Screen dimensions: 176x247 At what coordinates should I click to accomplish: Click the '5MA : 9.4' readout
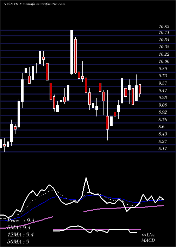pyautogui.click(x=19, y=228)
